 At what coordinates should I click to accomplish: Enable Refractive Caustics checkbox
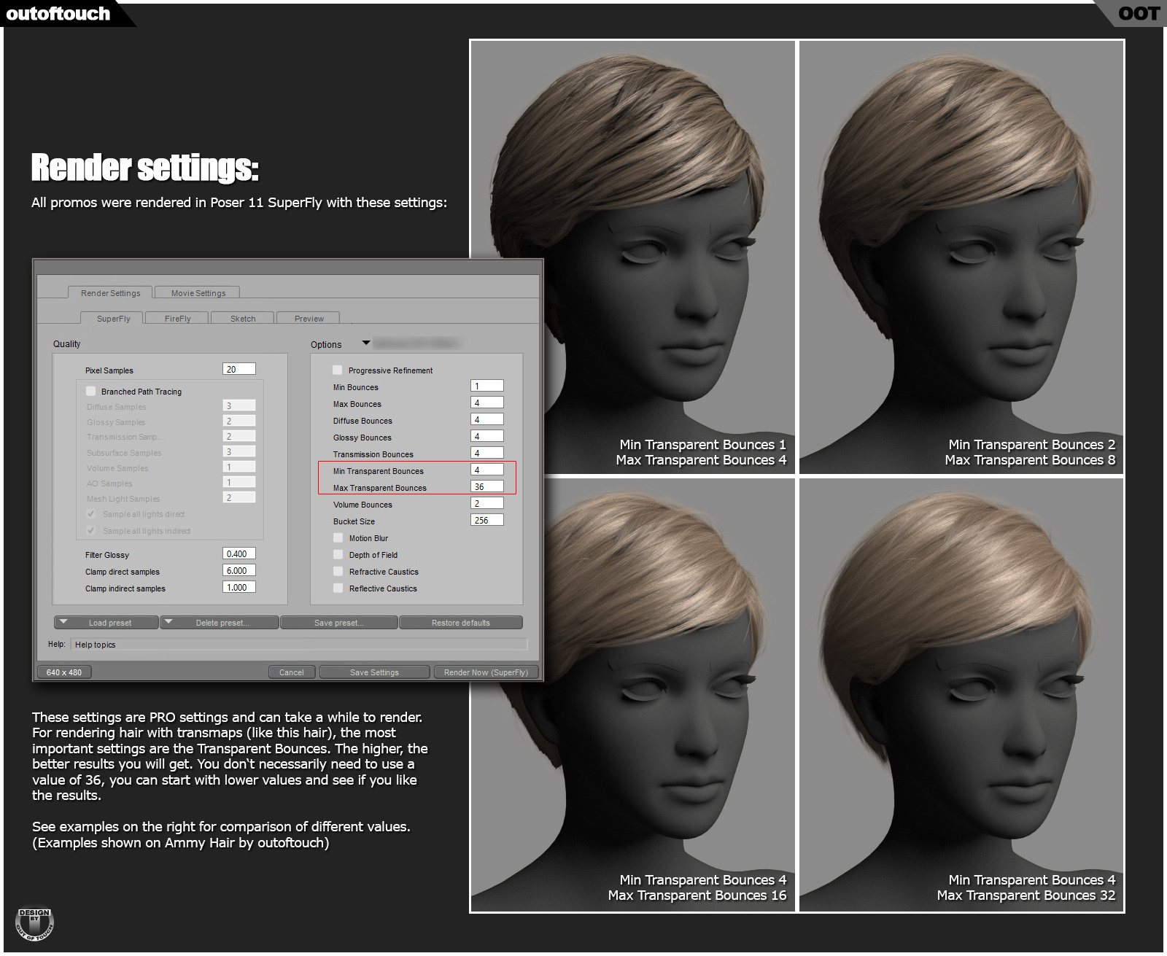click(338, 572)
